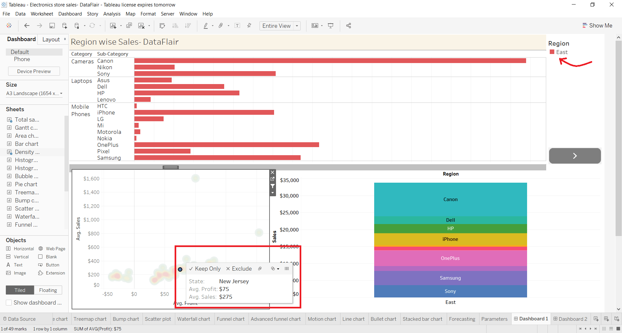The image size is (622, 333).
Task: Remove the density sheet from dashboard
Action: pos(272,172)
